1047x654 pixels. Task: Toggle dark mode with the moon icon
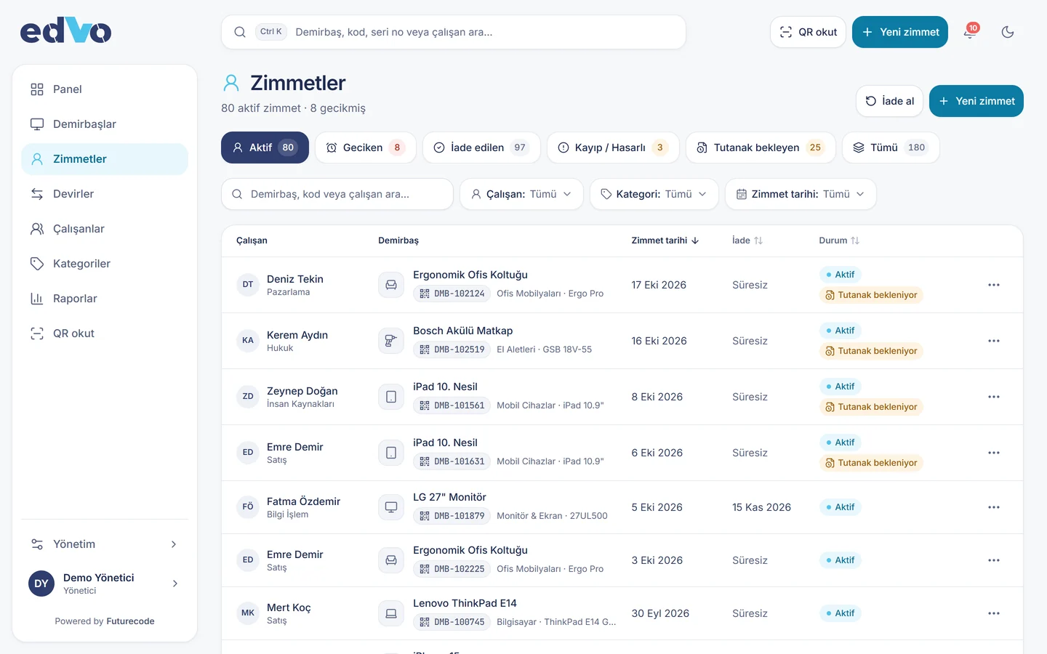click(x=1008, y=32)
